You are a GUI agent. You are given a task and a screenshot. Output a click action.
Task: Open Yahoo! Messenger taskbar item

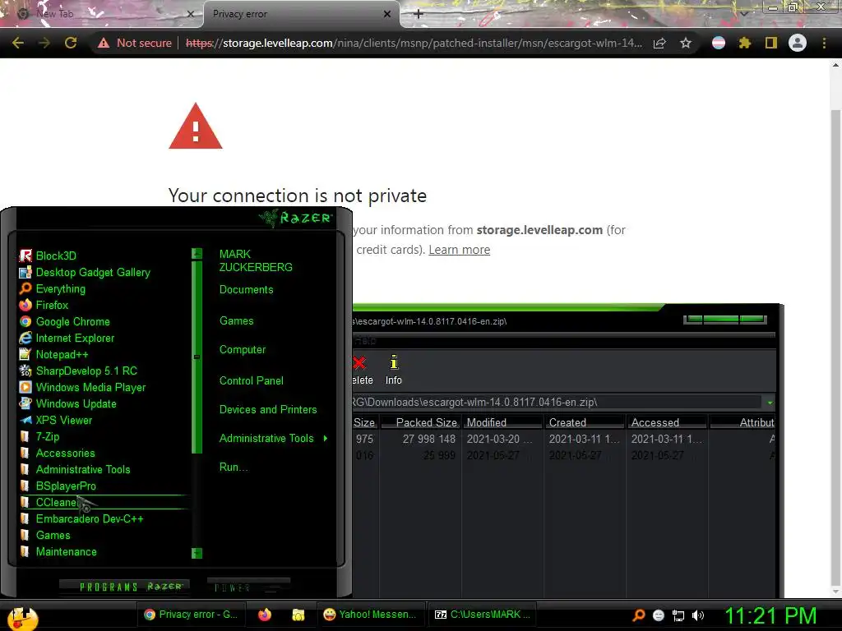pos(369,615)
